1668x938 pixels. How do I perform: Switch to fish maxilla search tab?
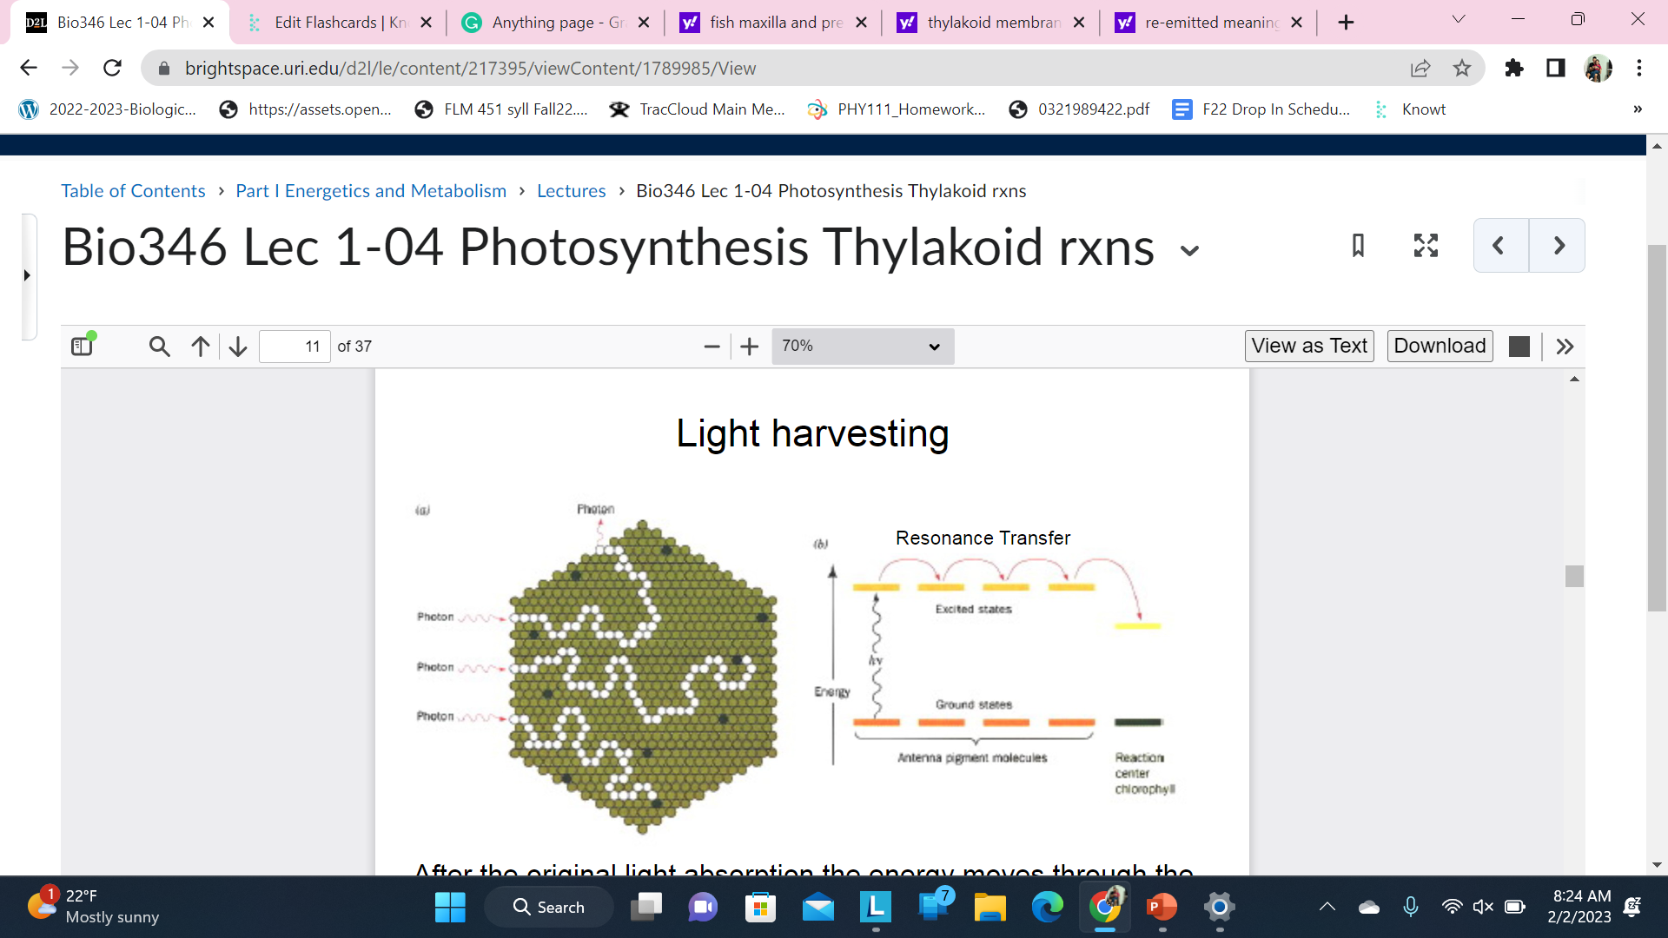tap(774, 23)
